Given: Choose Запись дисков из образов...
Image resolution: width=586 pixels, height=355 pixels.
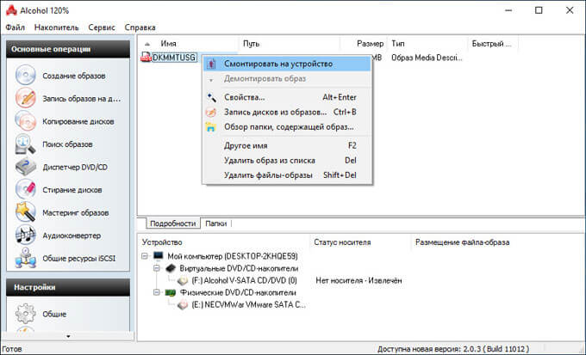Looking at the screenshot, I should [287, 112].
